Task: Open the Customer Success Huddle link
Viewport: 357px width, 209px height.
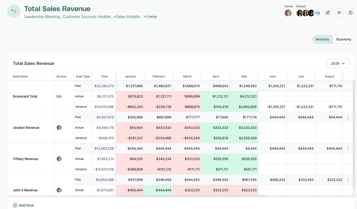Action: pyautogui.click(x=87, y=17)
